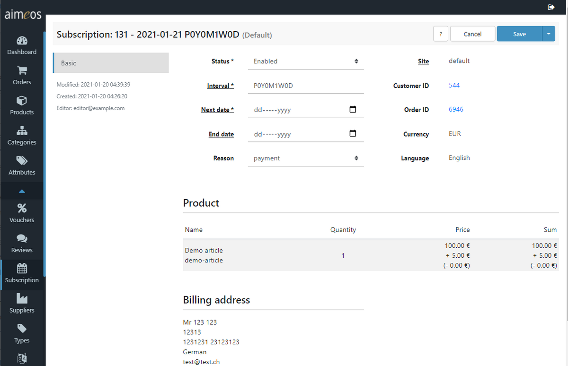Viewport: 568px width, 366px height.
Task: Expand the Save button dropdown arrow
Action: click(x=548, y=34)
